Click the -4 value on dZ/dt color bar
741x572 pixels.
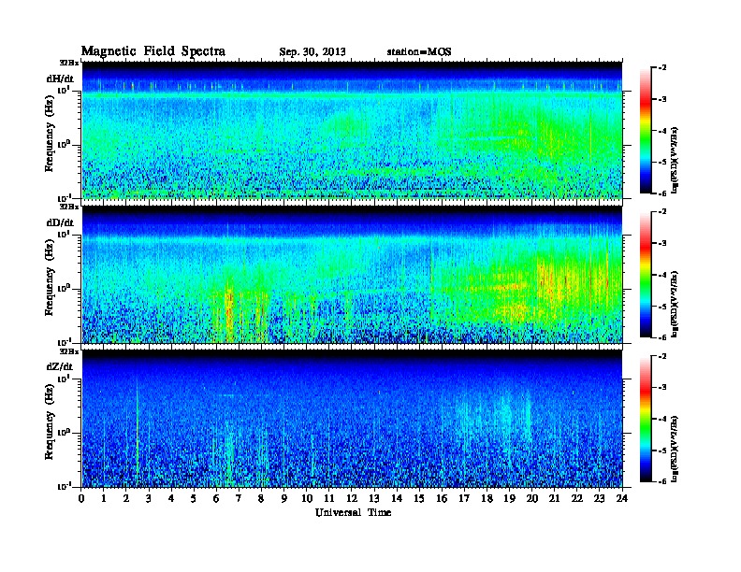pos(663,419)
